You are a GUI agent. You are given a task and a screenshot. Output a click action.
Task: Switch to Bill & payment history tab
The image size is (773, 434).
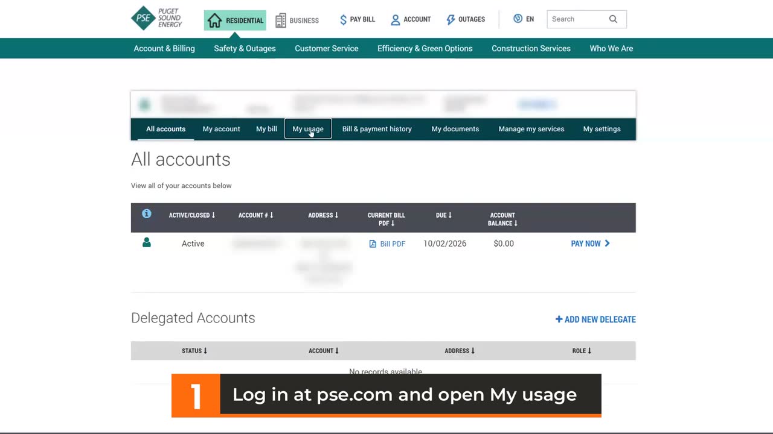coord(377,129)
